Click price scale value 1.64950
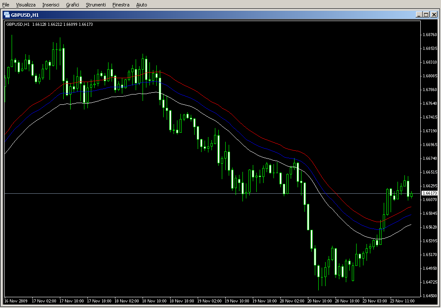The width and height of the screenshot is (441, 308). coord(430,268)
